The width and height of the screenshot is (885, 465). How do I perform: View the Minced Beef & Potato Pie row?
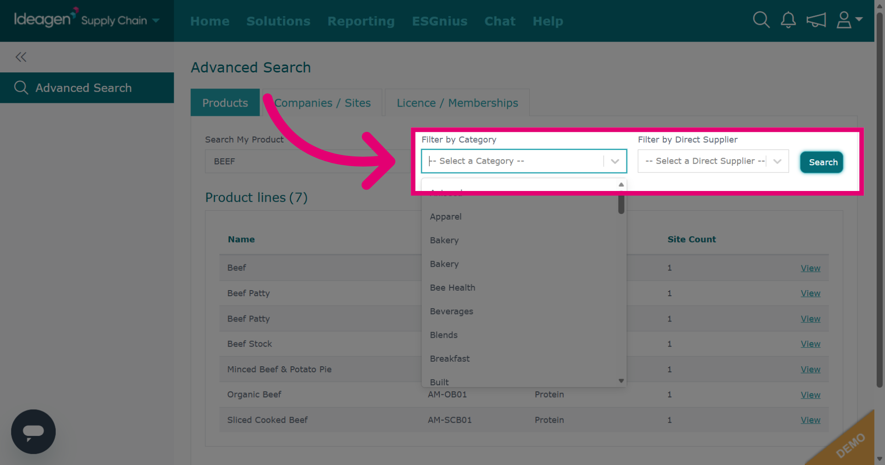tap(810, 369)
